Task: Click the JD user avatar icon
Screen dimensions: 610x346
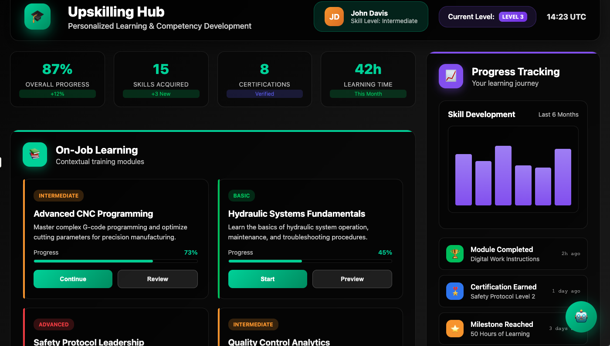Action: pos(334,17)
